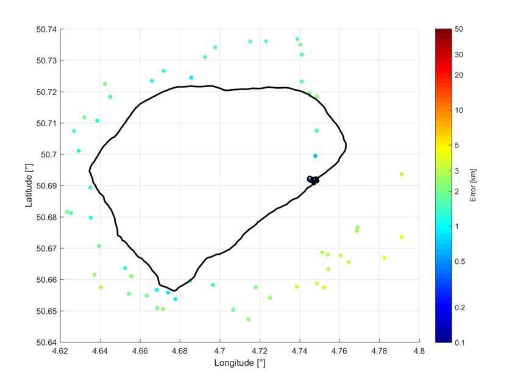Image resolution: width=512 pixels, height=384 pixels.
Task: Click the 50.67 latitude tick label
Action: [46, 249]
